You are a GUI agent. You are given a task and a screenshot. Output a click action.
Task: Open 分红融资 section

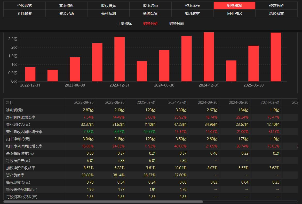[25, 13]
